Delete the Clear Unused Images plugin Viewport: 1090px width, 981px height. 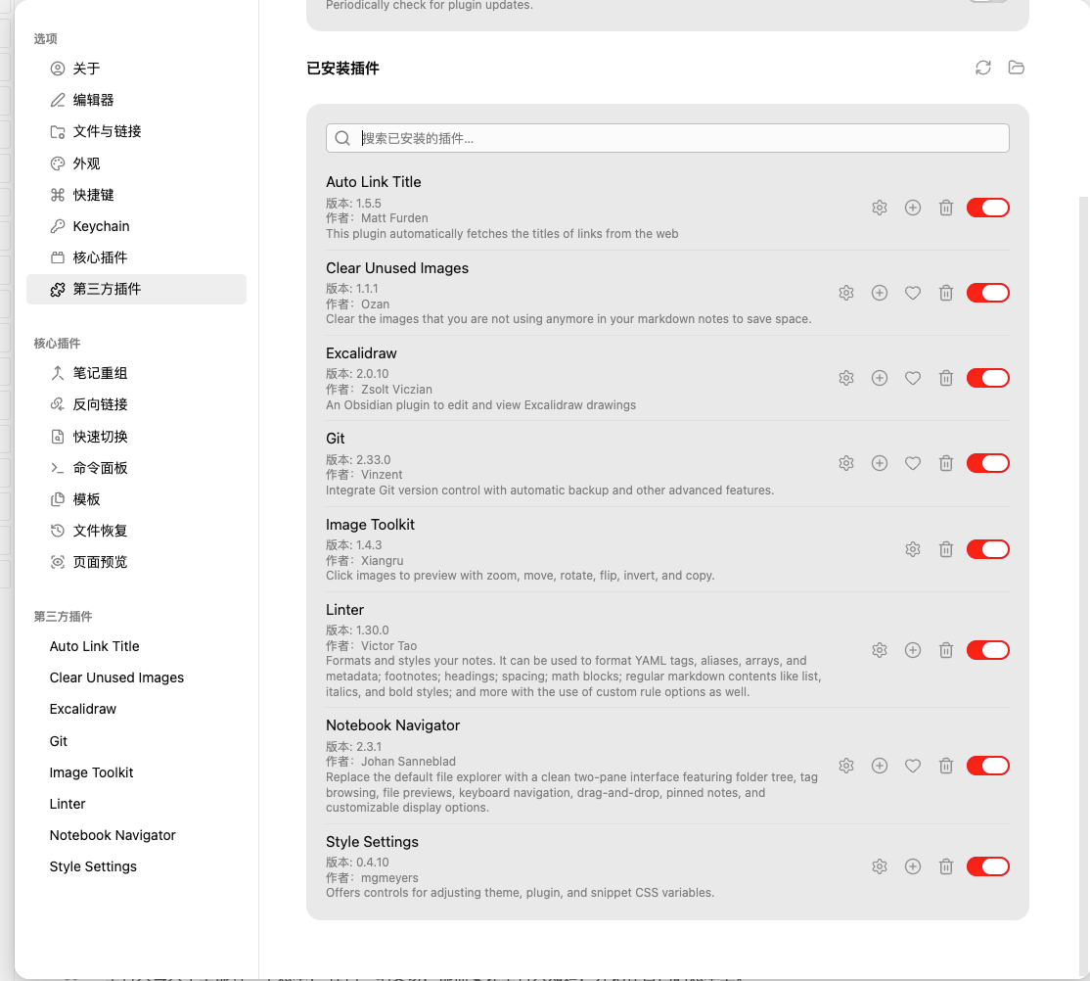[x=946, y=293]
